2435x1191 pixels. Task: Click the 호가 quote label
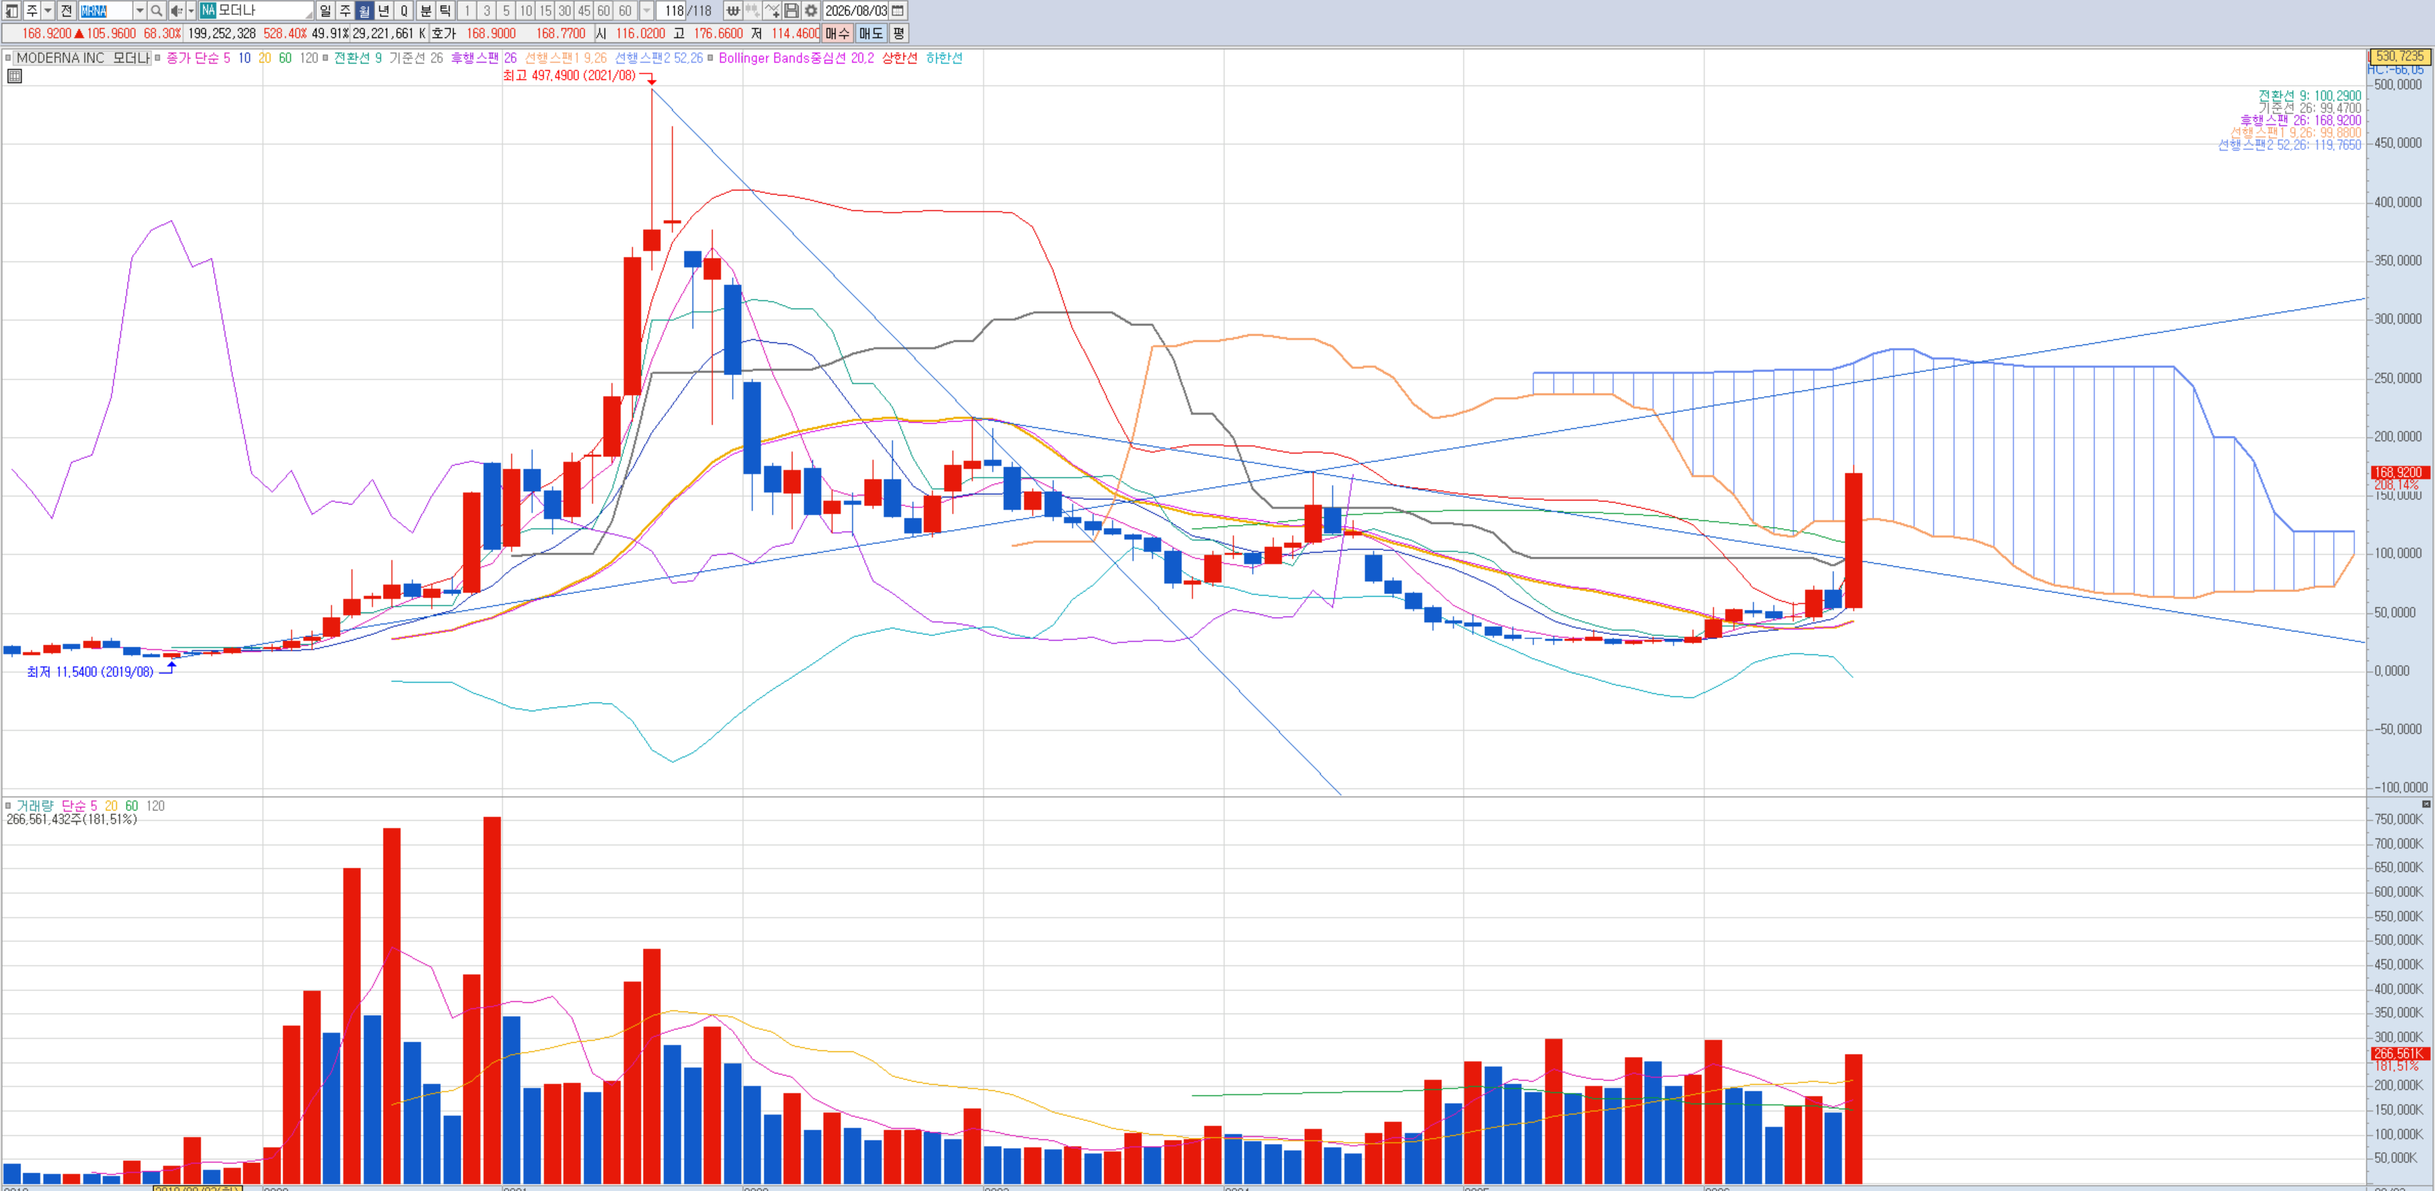[444, 33]
